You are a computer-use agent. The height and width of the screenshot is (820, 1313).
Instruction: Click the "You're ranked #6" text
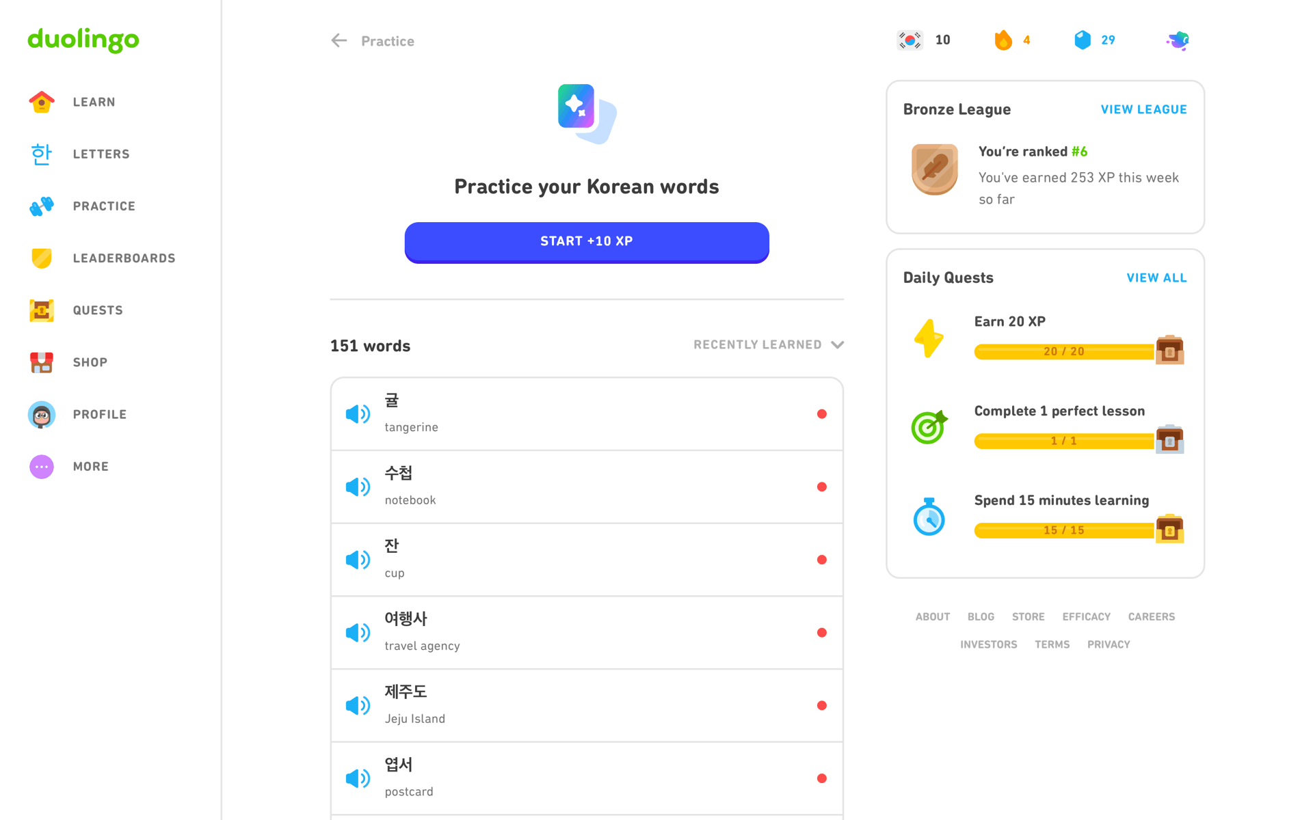[1033, 152]
